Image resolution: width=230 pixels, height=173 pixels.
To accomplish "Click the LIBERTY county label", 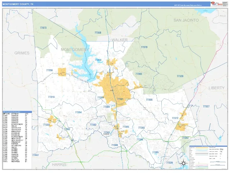I will coord(216,88).
